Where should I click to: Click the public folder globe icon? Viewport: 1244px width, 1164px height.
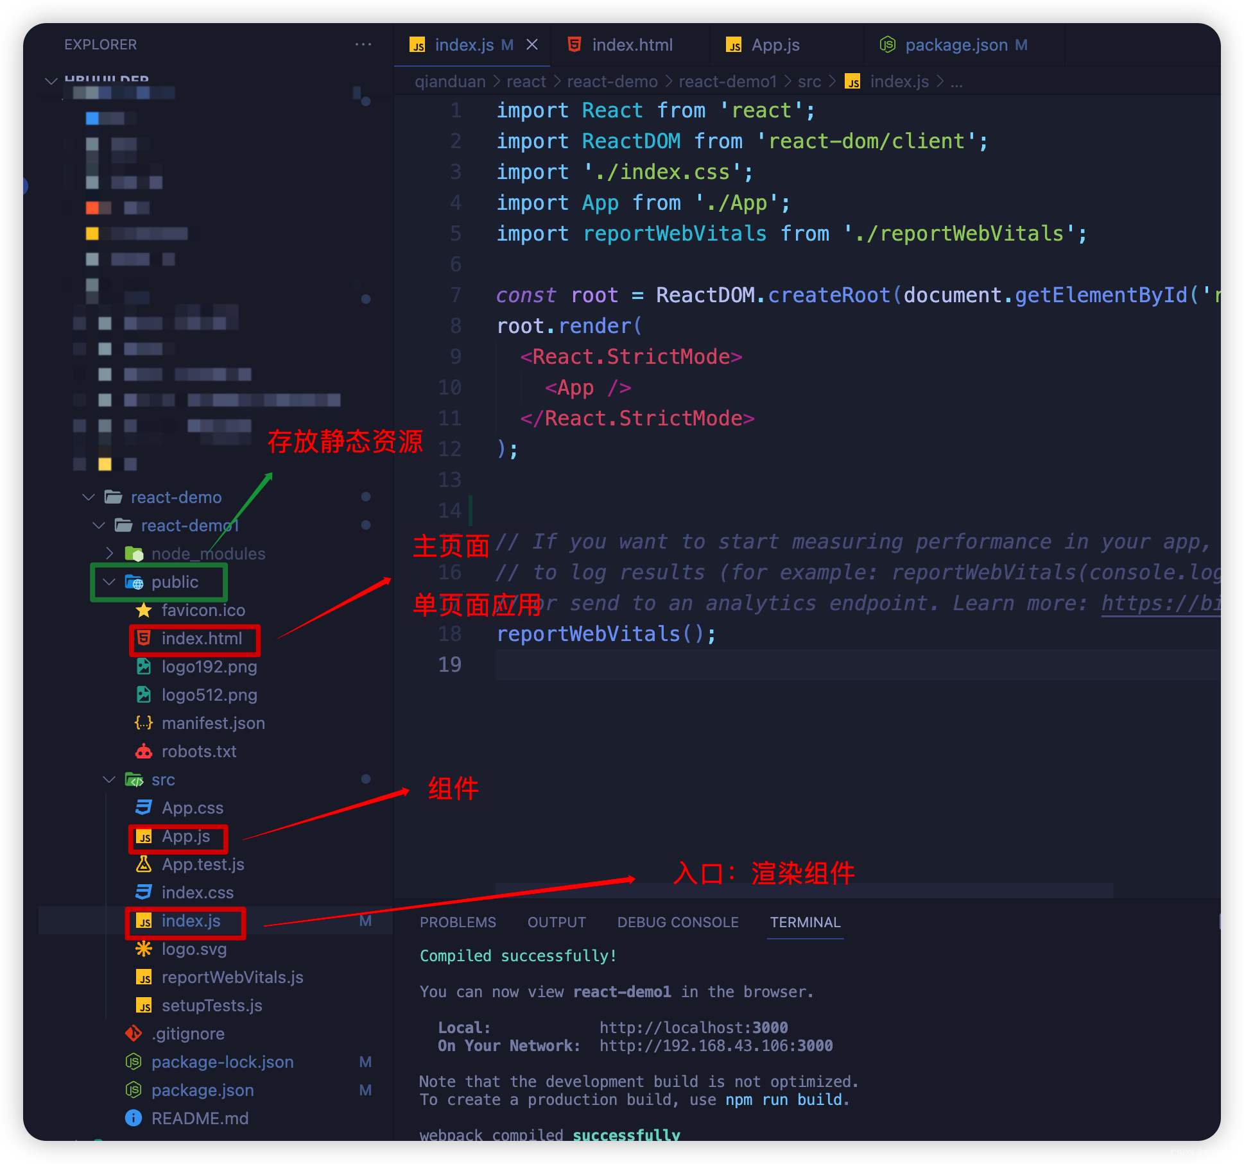(134, 582)
